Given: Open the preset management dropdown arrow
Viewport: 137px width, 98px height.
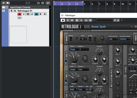Looking at the screenshot, I should (121, 21).
